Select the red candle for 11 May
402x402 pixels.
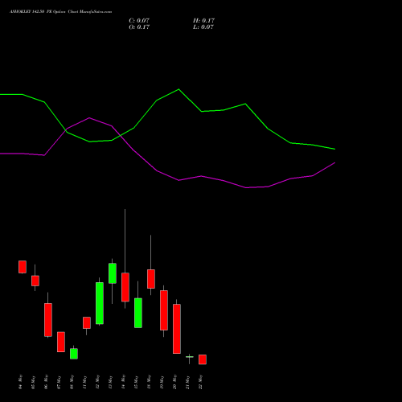tap(87, 322)
